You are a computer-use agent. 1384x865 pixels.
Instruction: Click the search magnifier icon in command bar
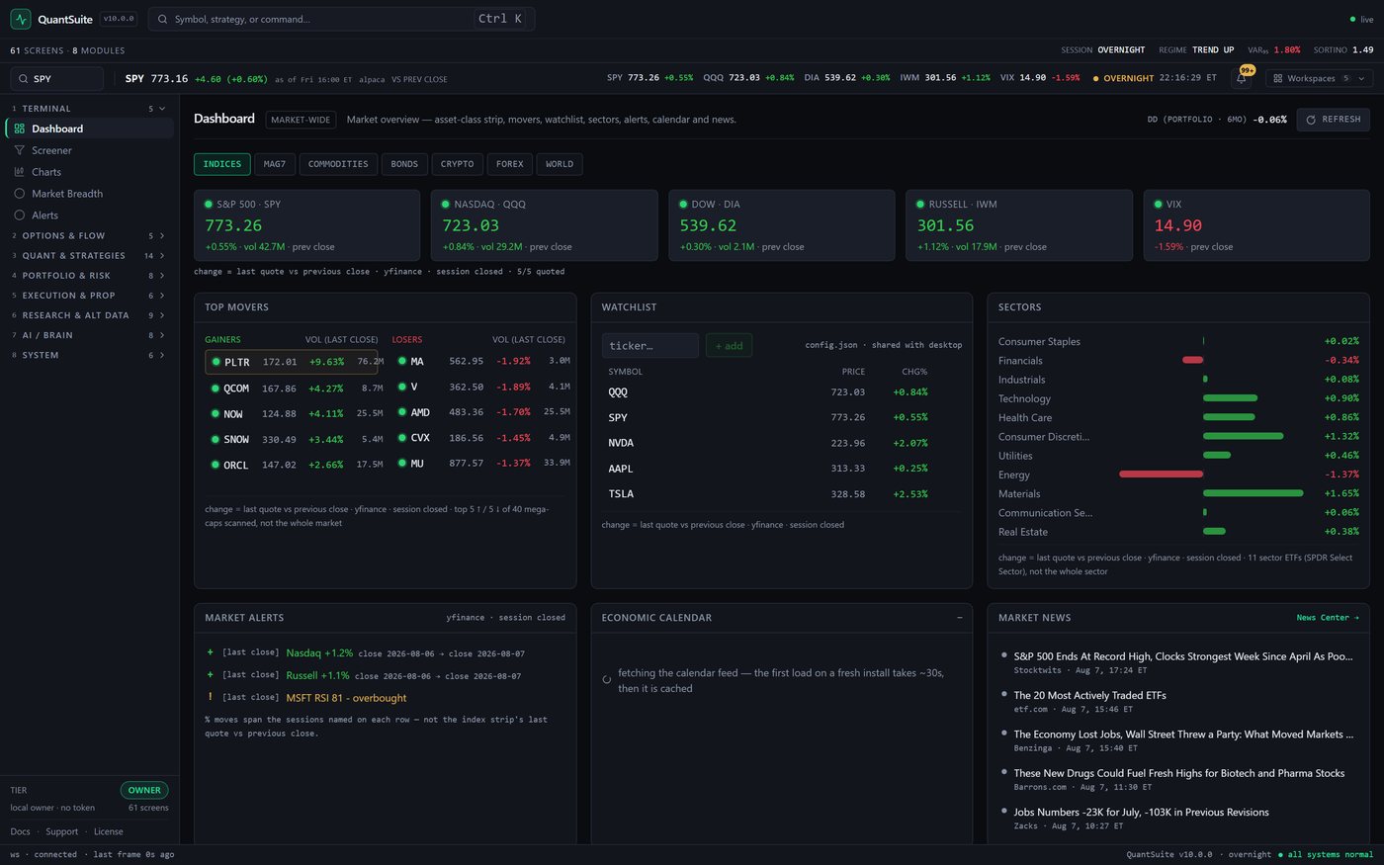163,19
